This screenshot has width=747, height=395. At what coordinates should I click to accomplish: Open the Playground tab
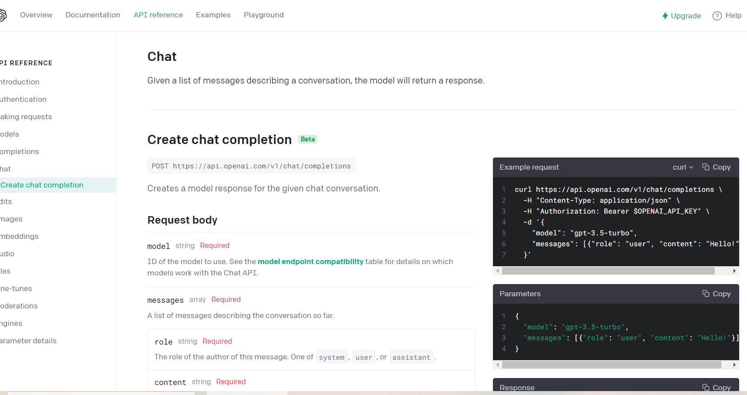click(264, 15)
